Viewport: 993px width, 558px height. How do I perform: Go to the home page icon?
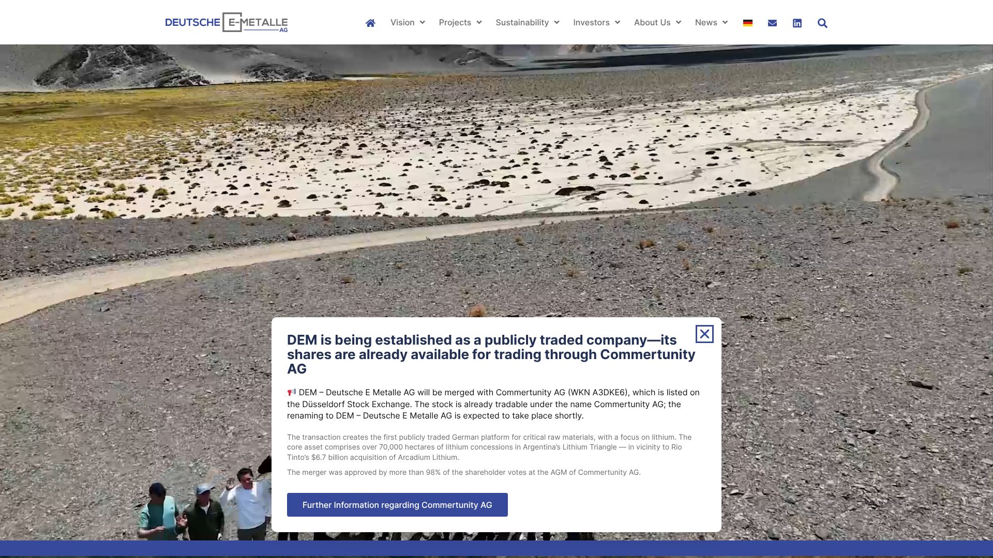tap(370, 23)
